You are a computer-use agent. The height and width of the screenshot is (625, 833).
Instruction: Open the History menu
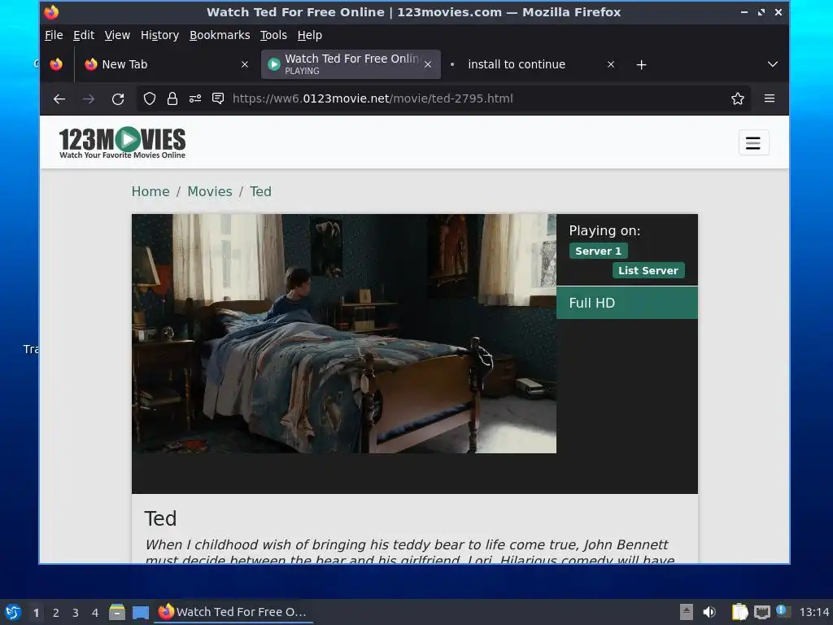pos(159,35)
